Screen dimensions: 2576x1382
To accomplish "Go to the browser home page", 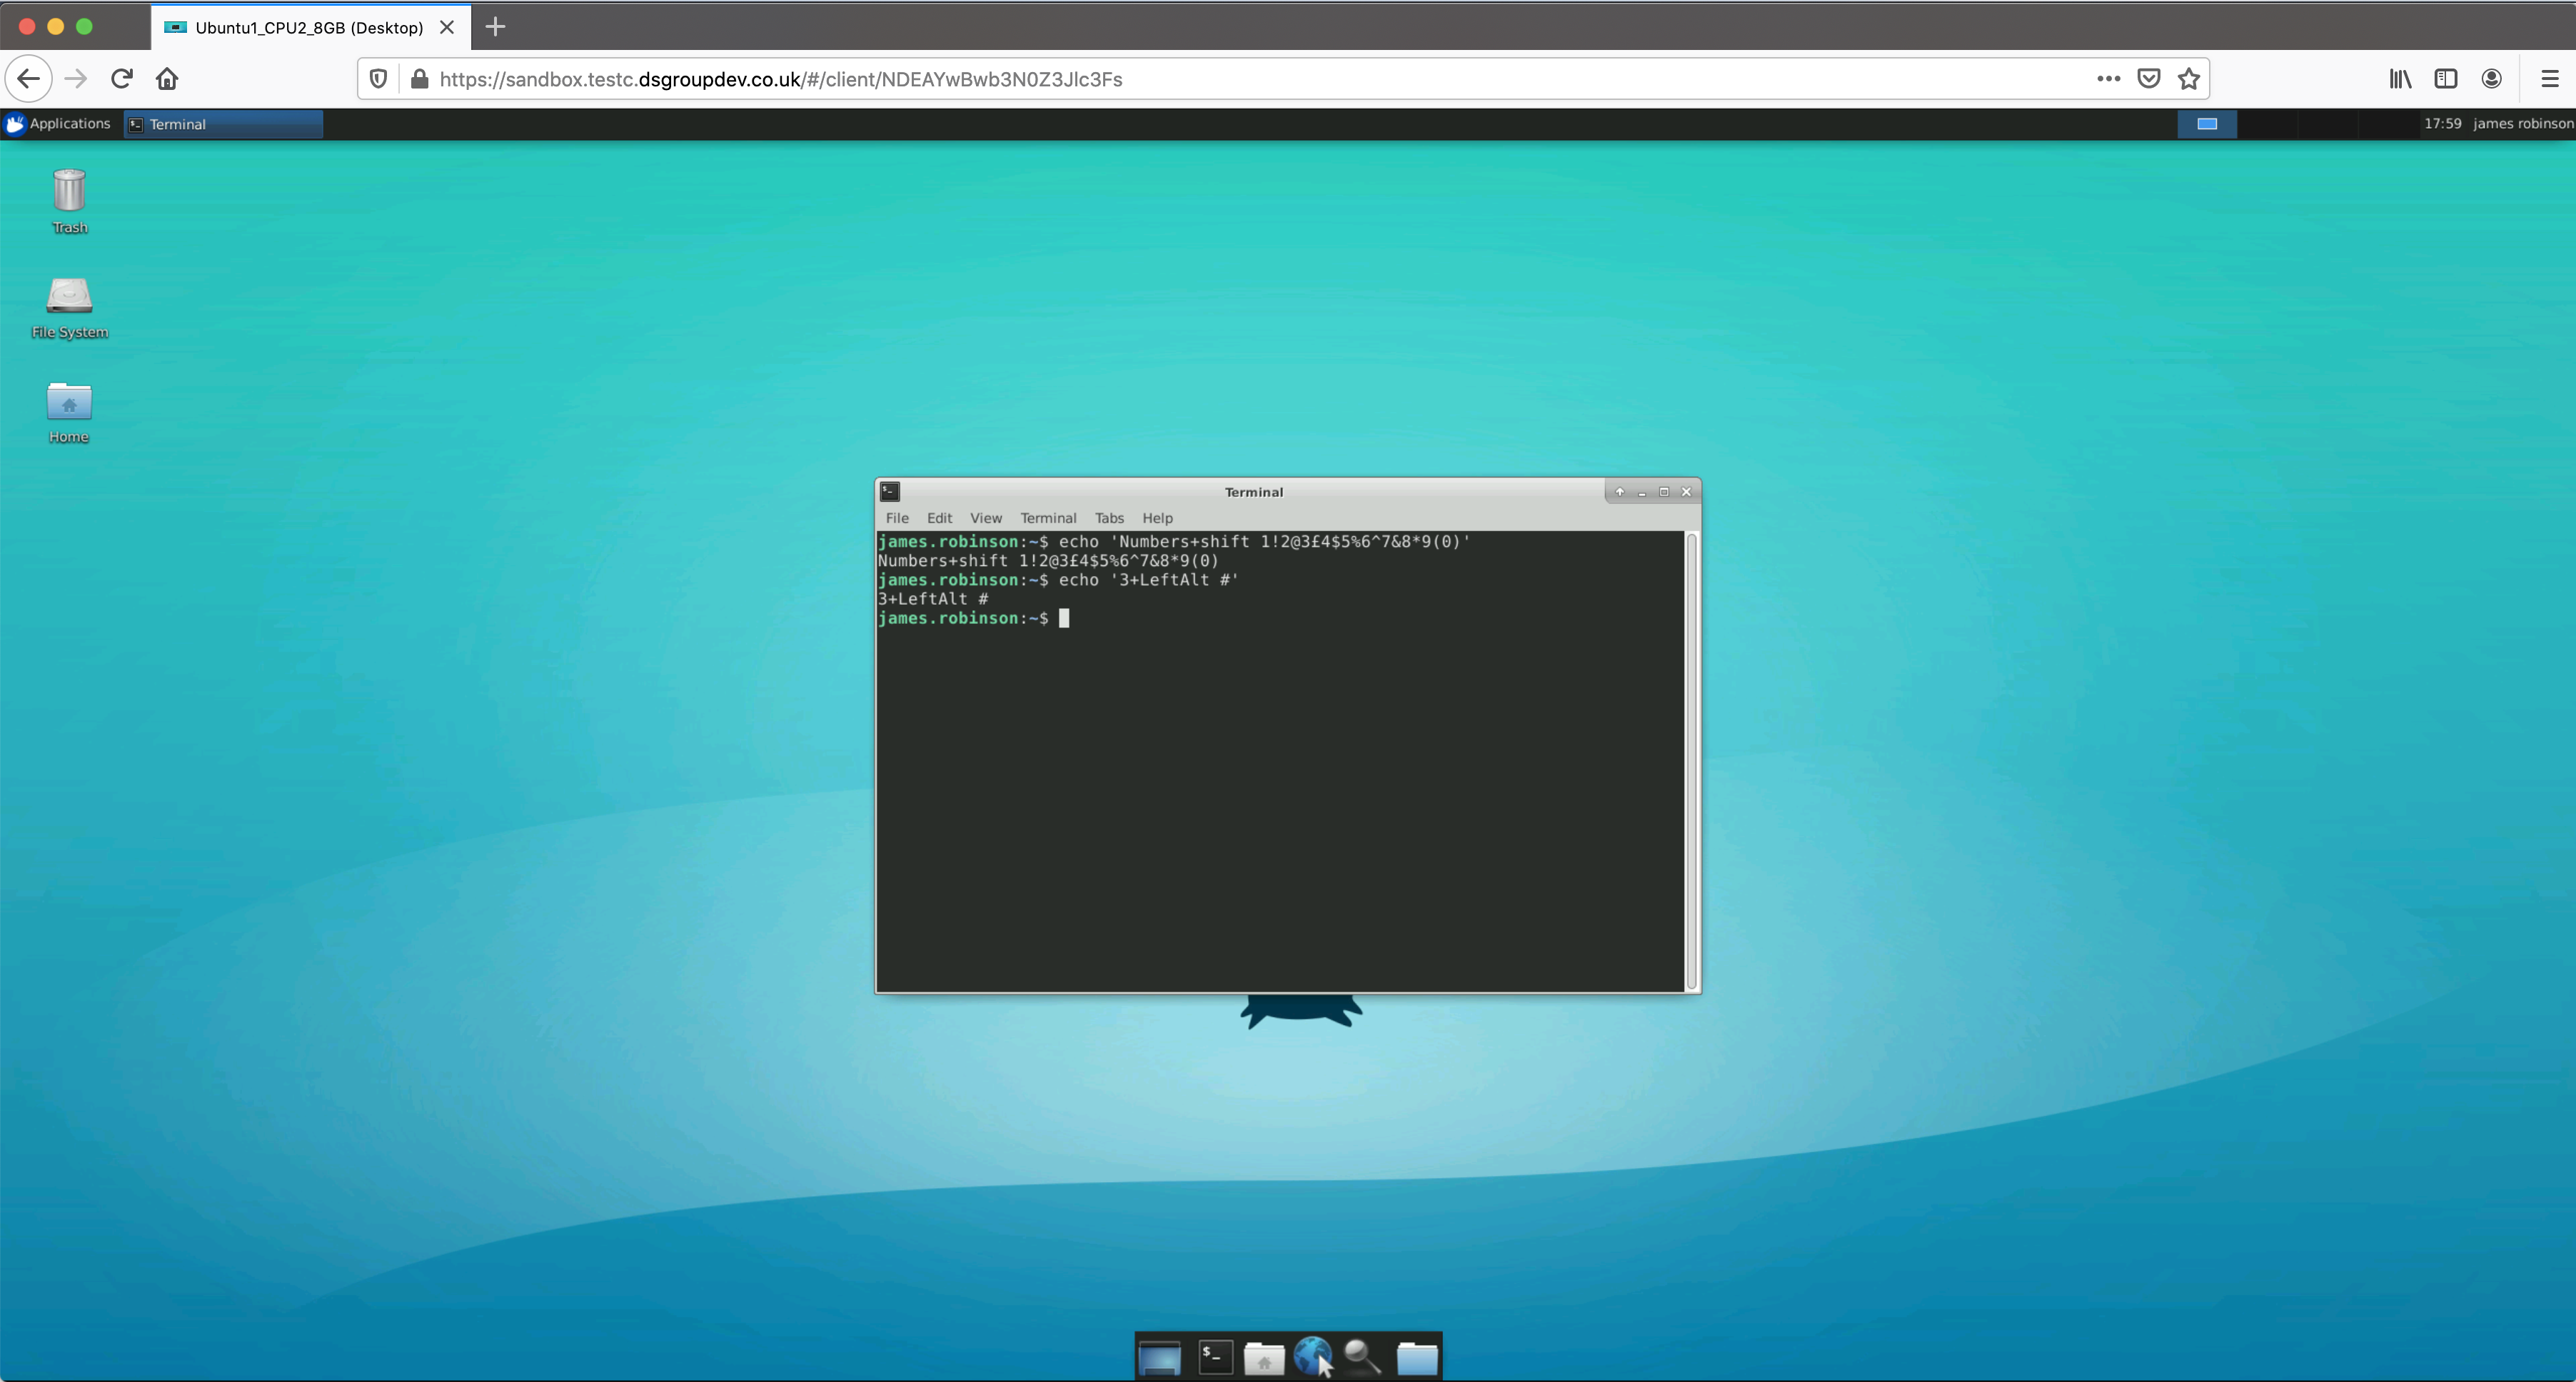I will point(167,79).
